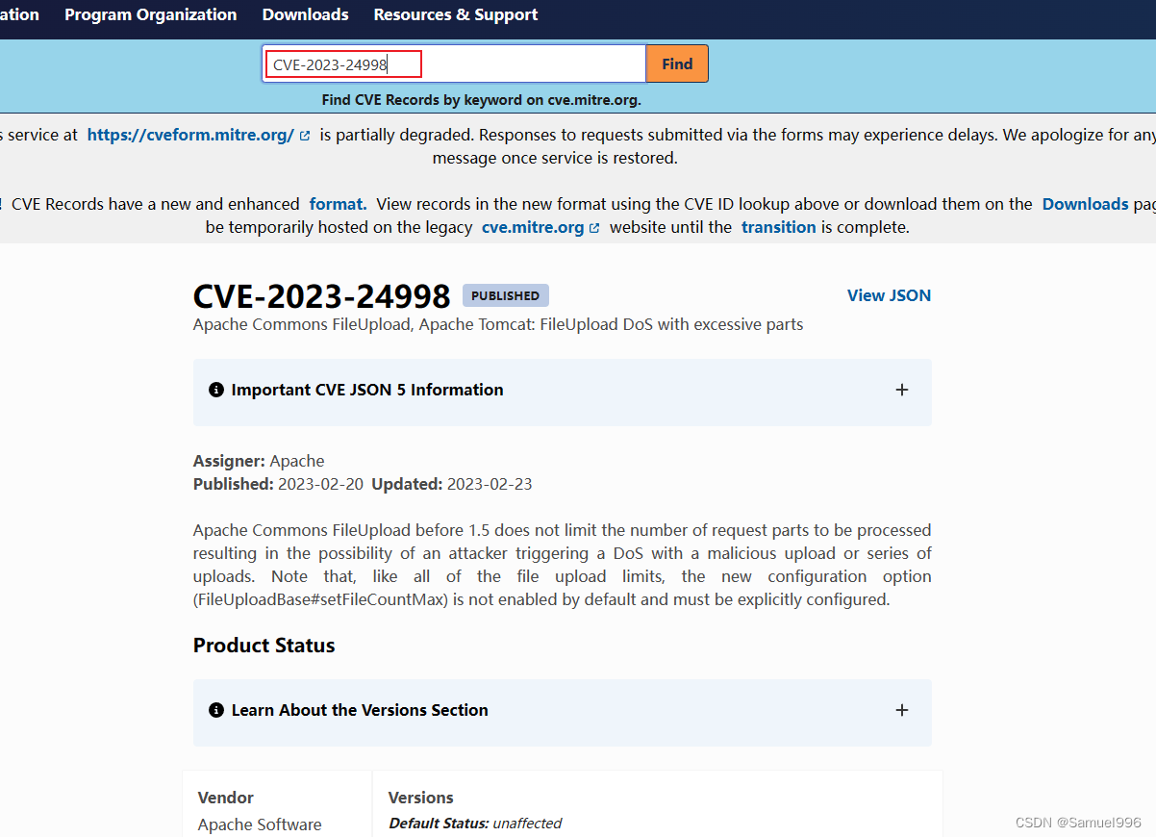Viewport: 1156px width, 837px height.
Task: Open the transition link
Action: point(779,227)
